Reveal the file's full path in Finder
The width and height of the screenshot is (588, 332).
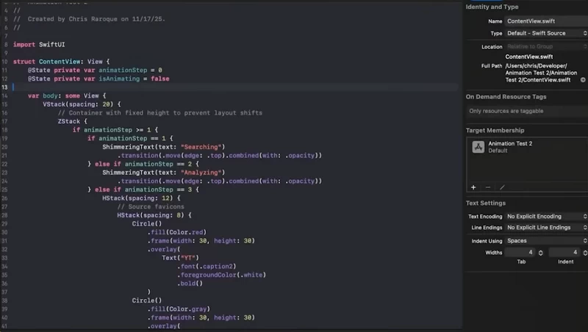tap(583, 80)
